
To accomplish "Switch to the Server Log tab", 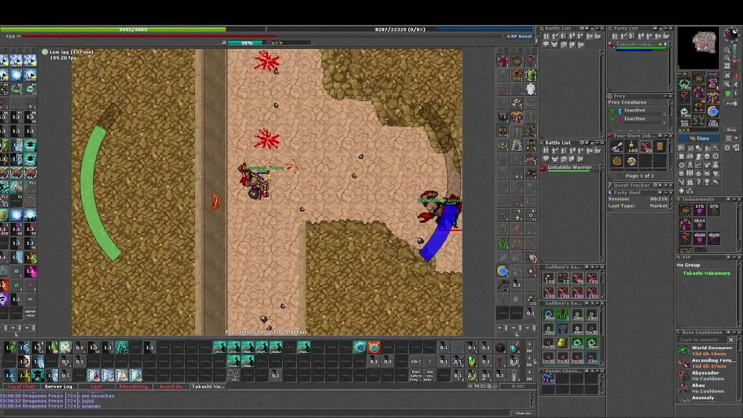I will (x=59, y=387).
